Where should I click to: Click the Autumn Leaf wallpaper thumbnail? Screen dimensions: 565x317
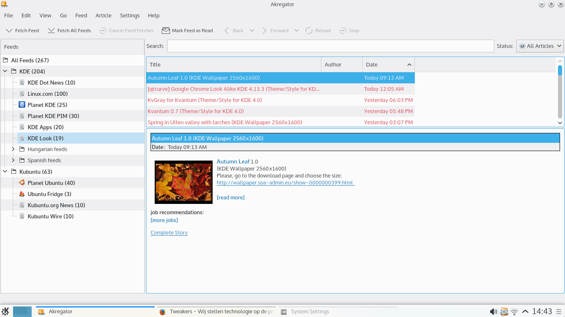(184, 182)
